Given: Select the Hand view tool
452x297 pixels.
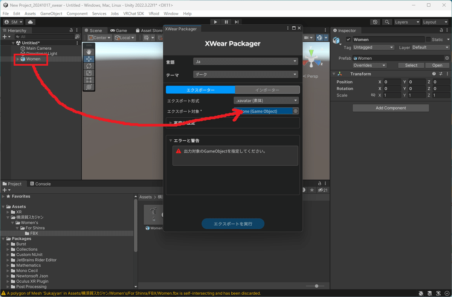Looking at the screenshot, I should (89, 52).
